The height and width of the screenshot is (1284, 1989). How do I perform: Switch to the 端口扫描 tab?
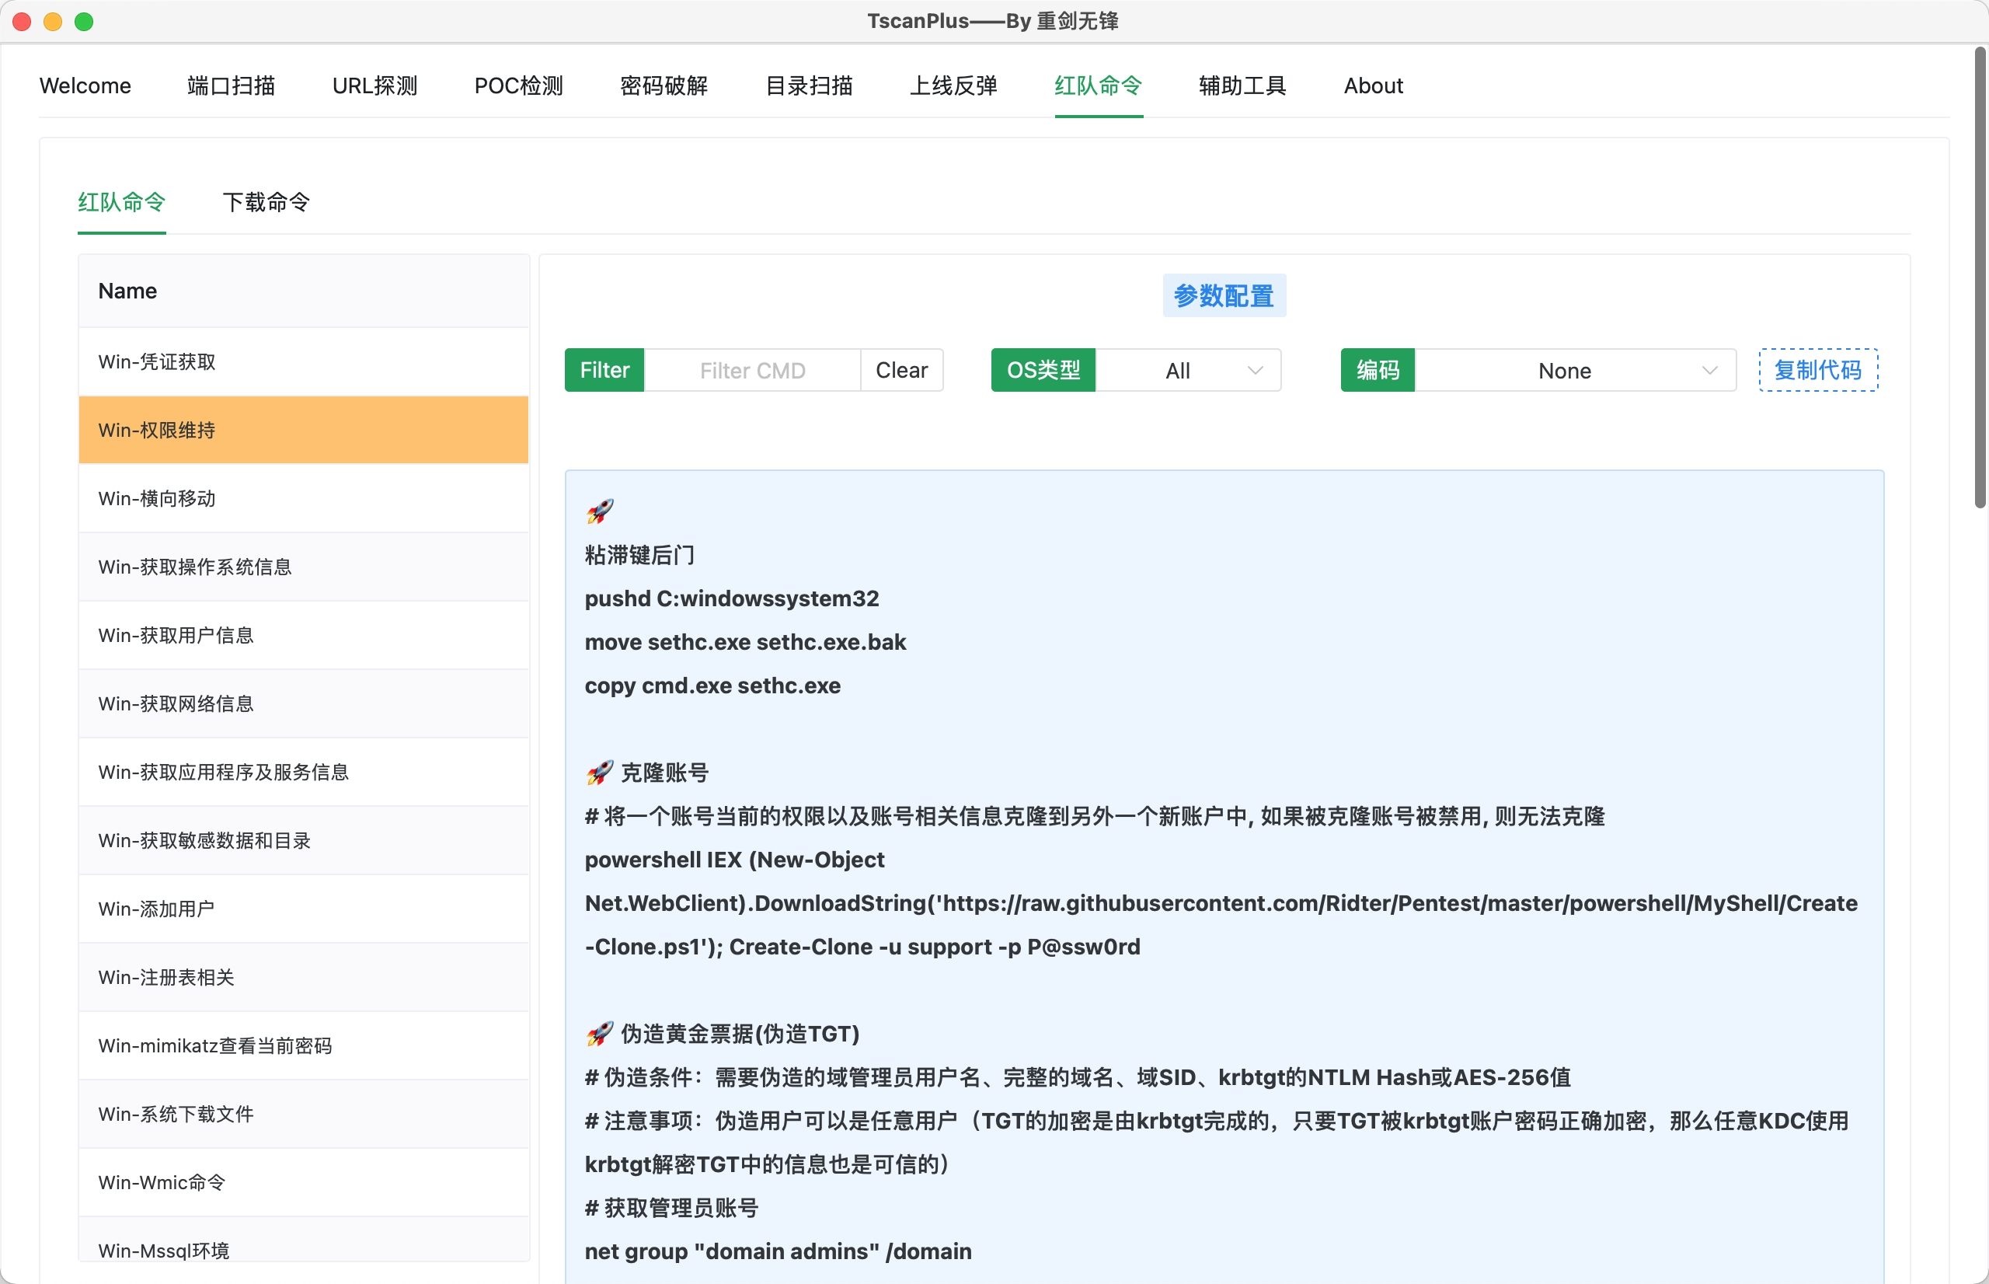(x=231, y=85)
